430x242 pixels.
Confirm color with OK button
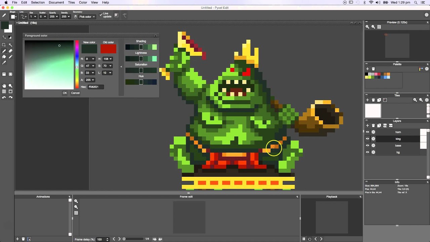[65, 93]
